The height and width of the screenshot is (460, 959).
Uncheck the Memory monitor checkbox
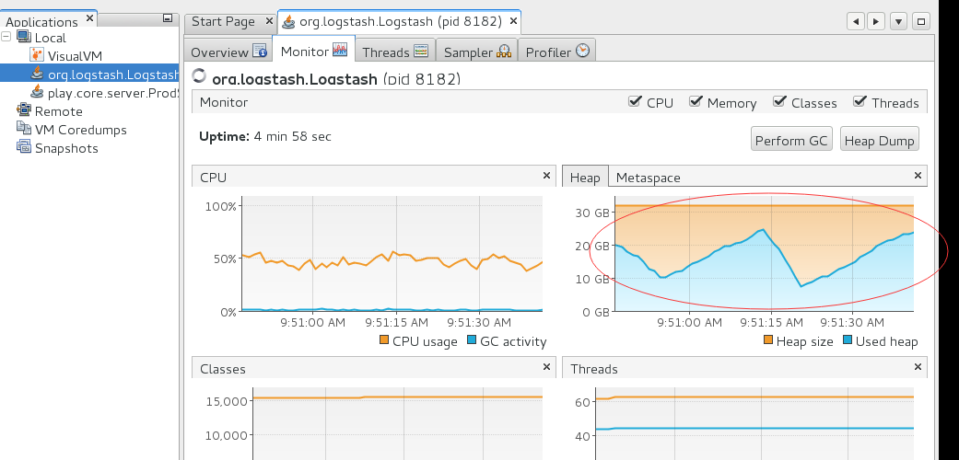[x=696, y=101]
